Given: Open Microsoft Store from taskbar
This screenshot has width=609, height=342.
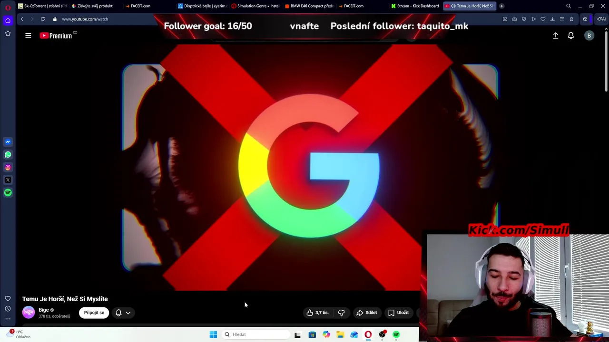Looking at the screenshot, I should (312, 334).
